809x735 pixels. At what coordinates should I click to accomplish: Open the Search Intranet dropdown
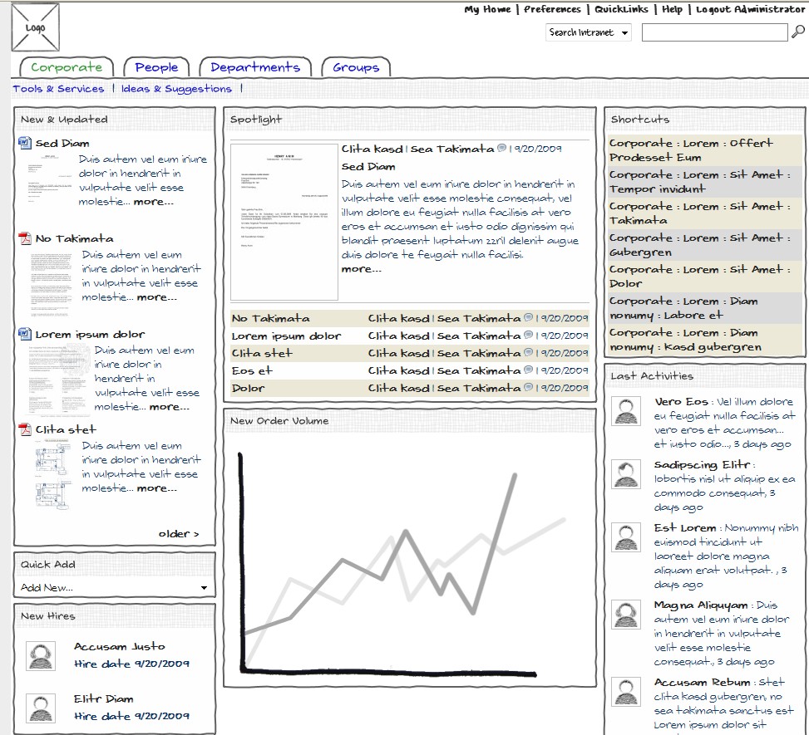[x=589, y=32]
